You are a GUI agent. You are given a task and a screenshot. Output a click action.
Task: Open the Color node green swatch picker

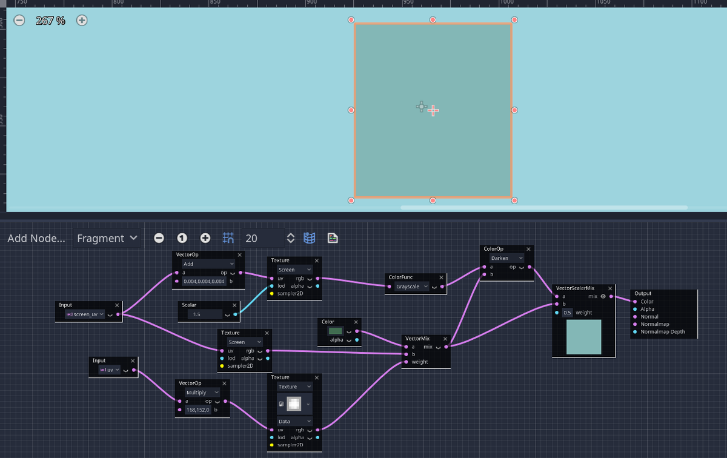pos(336,331)
